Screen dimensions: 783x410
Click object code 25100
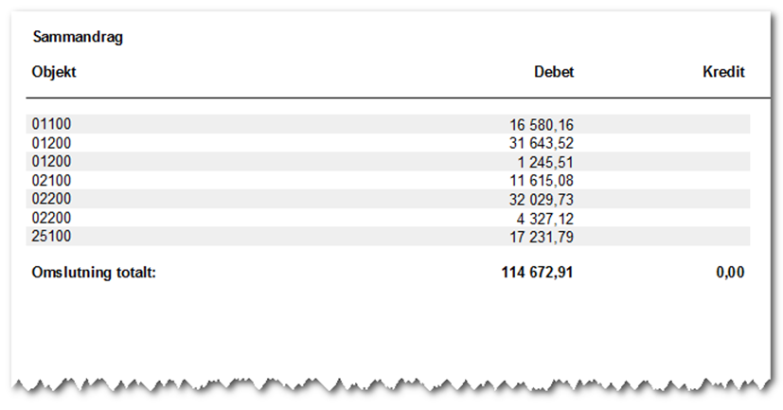point(51,236)
